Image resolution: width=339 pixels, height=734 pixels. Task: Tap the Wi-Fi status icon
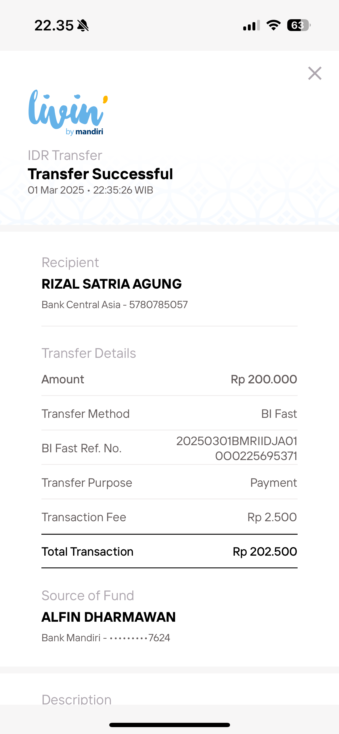273,25
